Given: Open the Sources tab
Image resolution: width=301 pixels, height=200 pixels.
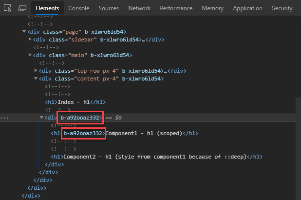Looking at the screenshot, I should click(x=108, y=8).
